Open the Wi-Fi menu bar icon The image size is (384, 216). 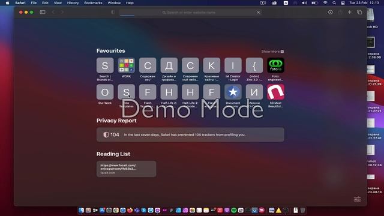[x=325, y=3]
